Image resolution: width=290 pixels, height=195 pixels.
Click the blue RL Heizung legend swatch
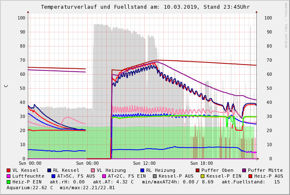142,171
